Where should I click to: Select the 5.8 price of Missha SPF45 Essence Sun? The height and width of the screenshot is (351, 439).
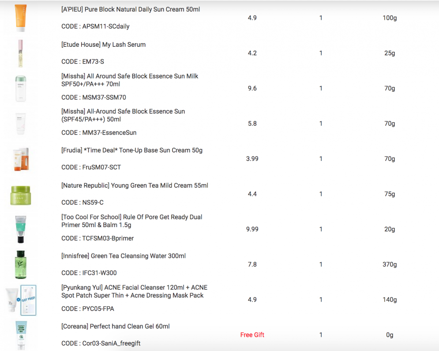[252, 123]
